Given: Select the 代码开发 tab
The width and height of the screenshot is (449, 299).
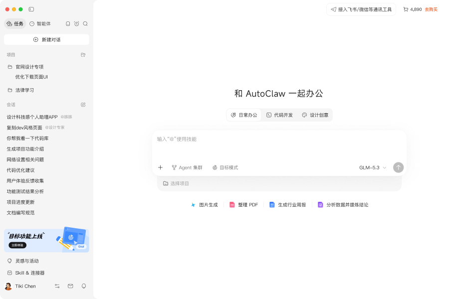Looking at the screenshot, I should pyautogui.click(x=279, y=115).
